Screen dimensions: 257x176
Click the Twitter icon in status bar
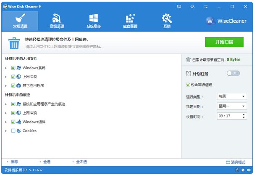pos(243,171)
